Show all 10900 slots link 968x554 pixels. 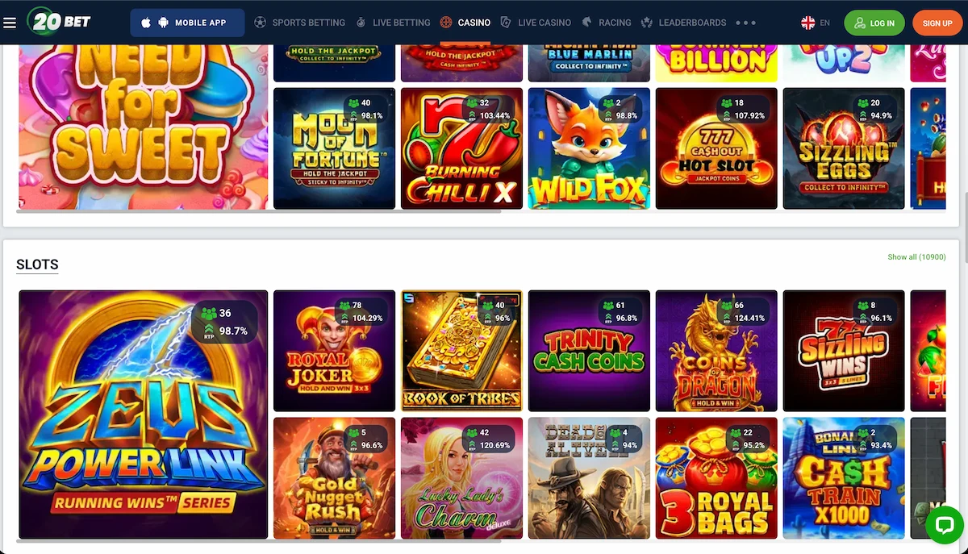click(916, 257)
